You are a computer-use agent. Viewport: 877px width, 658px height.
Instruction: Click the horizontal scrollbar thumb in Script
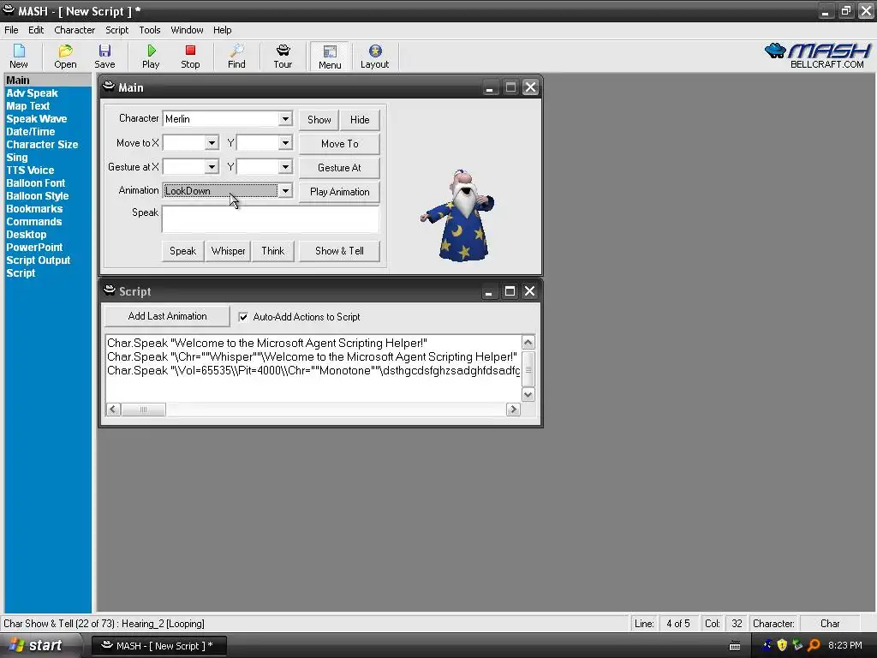[143, 410]
